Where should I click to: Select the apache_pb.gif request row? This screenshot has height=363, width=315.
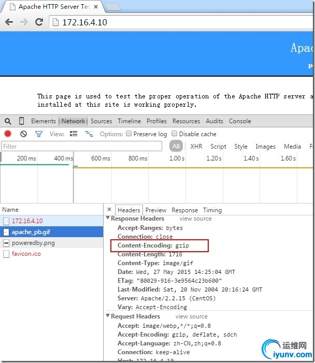click(52, 232)
